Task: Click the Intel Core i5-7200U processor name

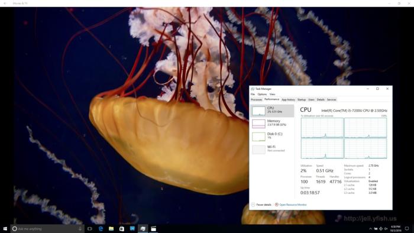Action: [x=354, y=111]
